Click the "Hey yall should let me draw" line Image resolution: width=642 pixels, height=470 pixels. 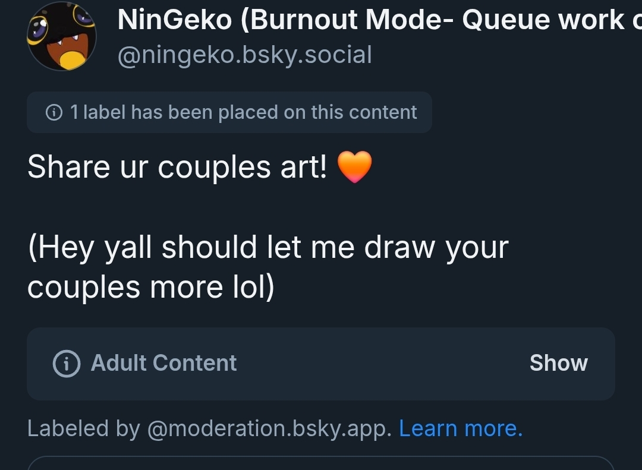coord(267,247)
